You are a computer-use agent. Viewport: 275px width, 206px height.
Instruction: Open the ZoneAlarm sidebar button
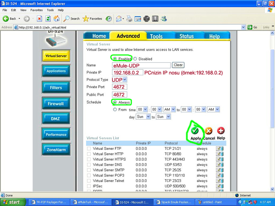coord(56,149)
